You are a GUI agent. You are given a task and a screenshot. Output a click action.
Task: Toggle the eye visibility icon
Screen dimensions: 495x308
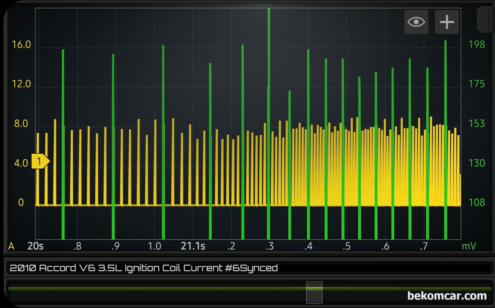point(416,22)
